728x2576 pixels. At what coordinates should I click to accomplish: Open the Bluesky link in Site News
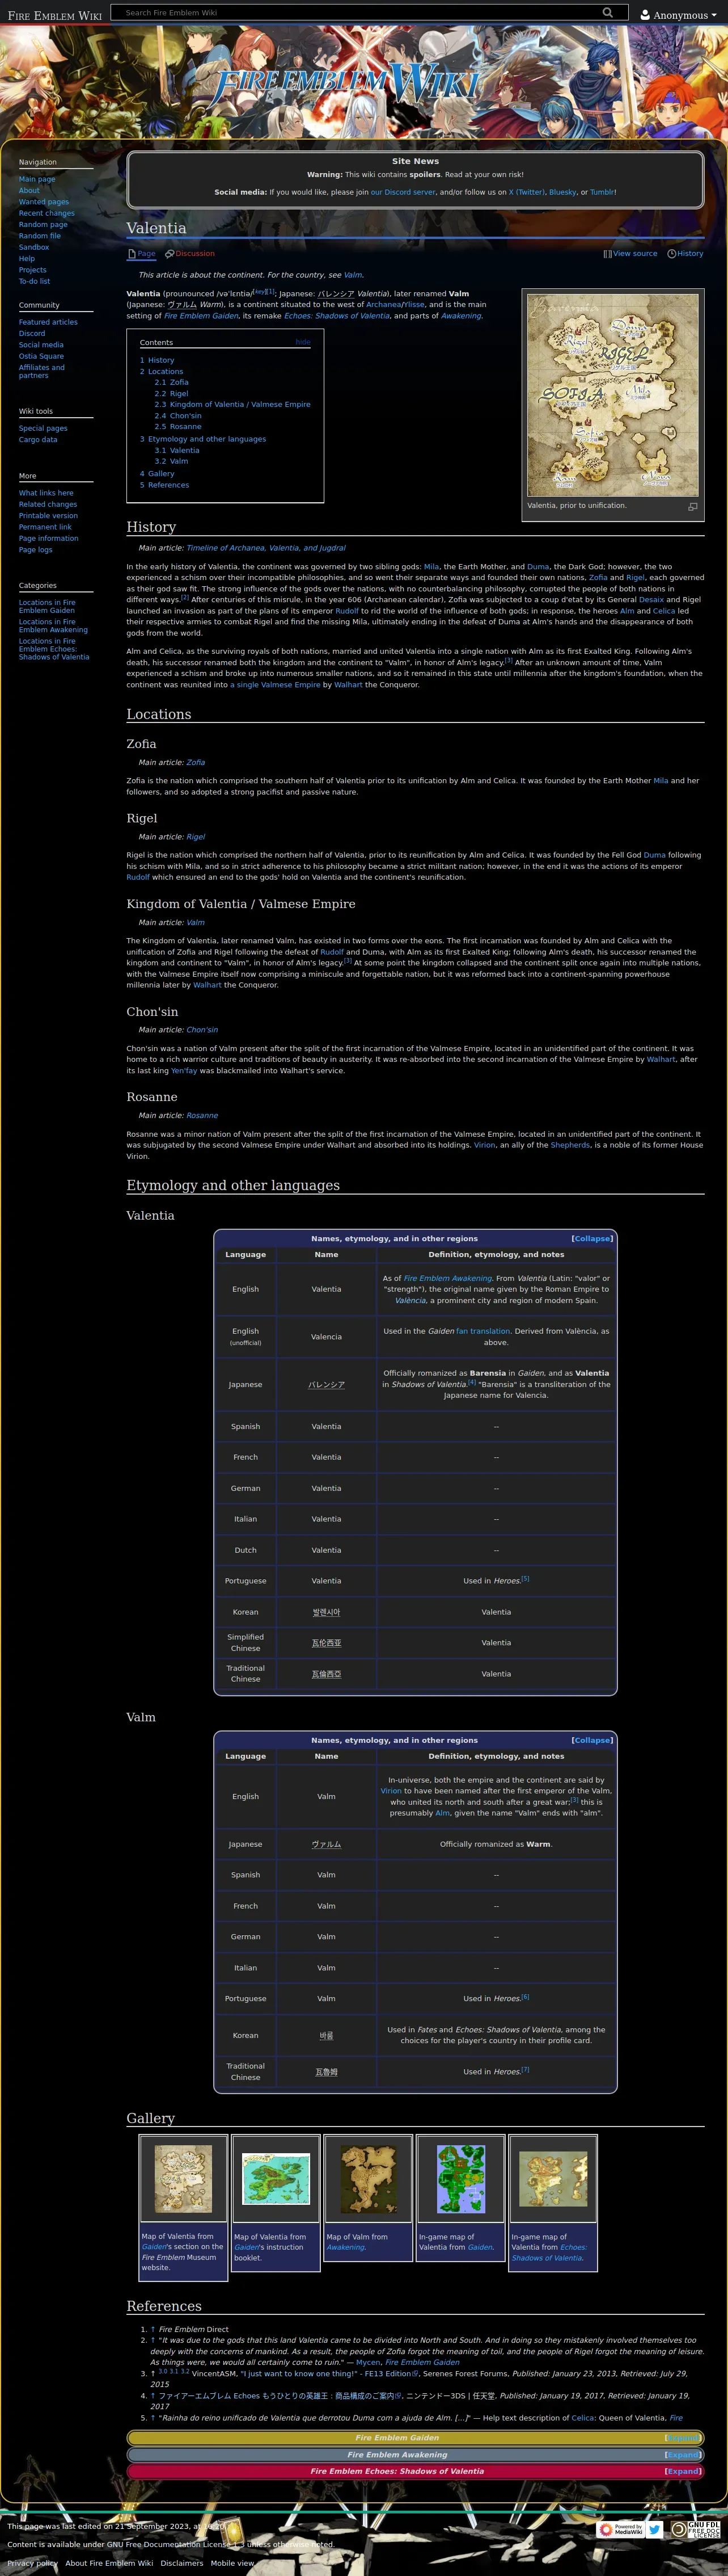click(562, 192)
